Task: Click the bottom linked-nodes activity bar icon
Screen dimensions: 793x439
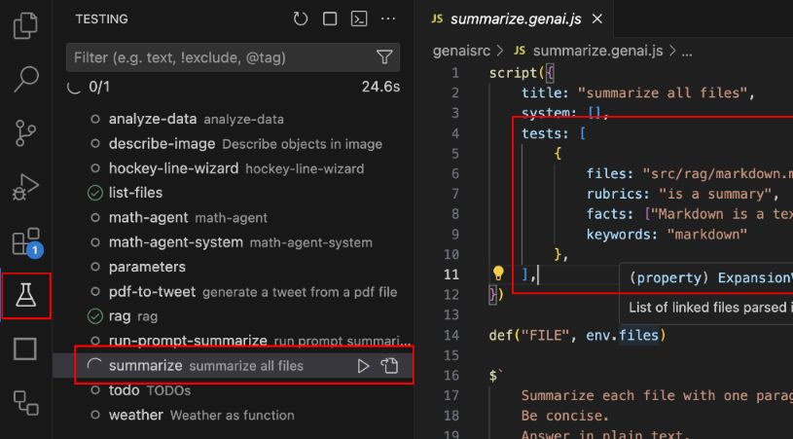Action: [x=26, y=403]
